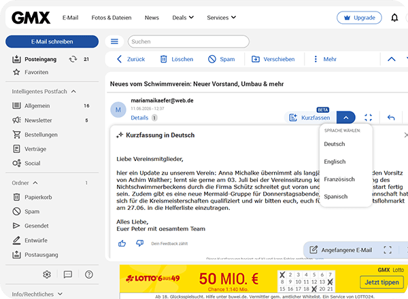Go to previous email with up chevron
408x299 pixels.
392,59
